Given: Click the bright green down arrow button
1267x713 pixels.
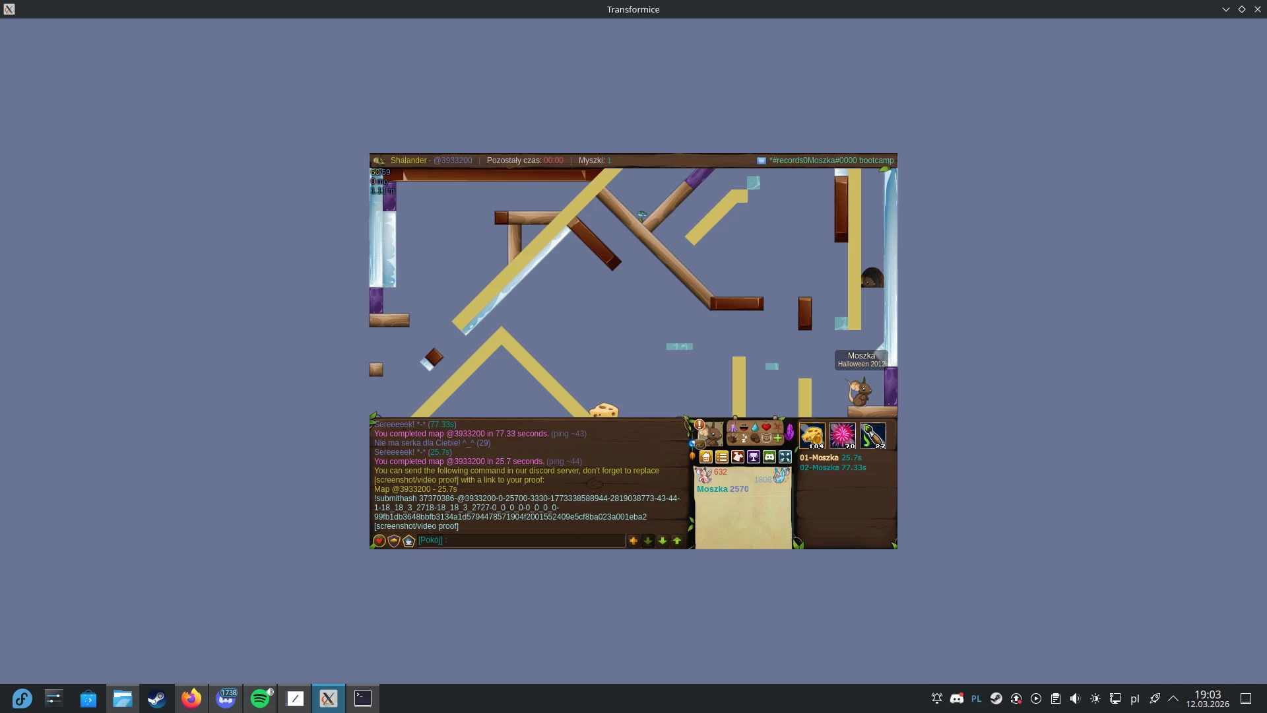Looking at the screenshot, I should [x=663, y=541].
